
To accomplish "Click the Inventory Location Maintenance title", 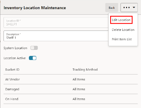I will click(x=35, y=8).
